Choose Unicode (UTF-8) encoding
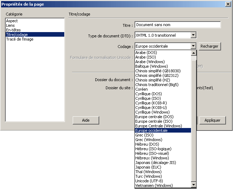233x189 pixels. [163, 181]
